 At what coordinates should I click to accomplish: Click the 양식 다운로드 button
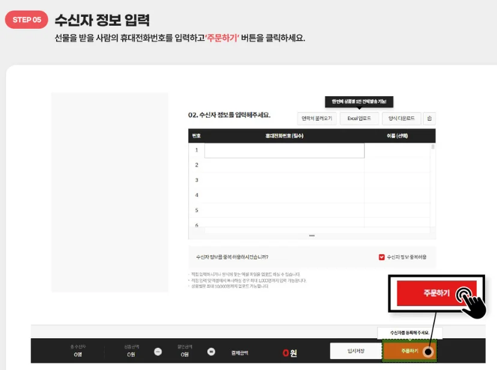(402, 118)
